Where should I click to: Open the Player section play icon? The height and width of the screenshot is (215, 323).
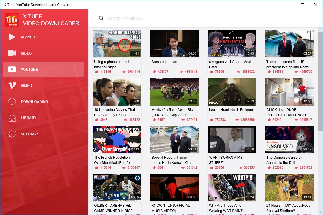12,37
